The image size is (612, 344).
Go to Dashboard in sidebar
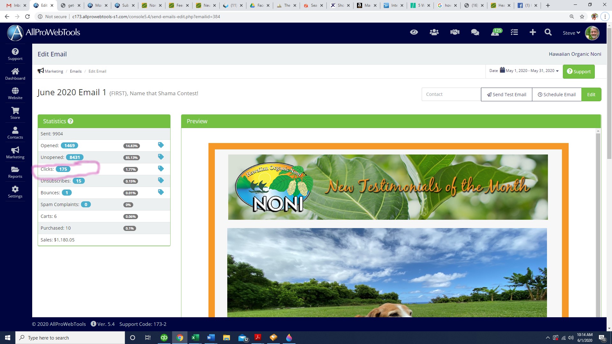pos(15,74)
